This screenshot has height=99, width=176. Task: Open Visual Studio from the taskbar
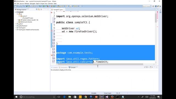click(x=107, y=97)
